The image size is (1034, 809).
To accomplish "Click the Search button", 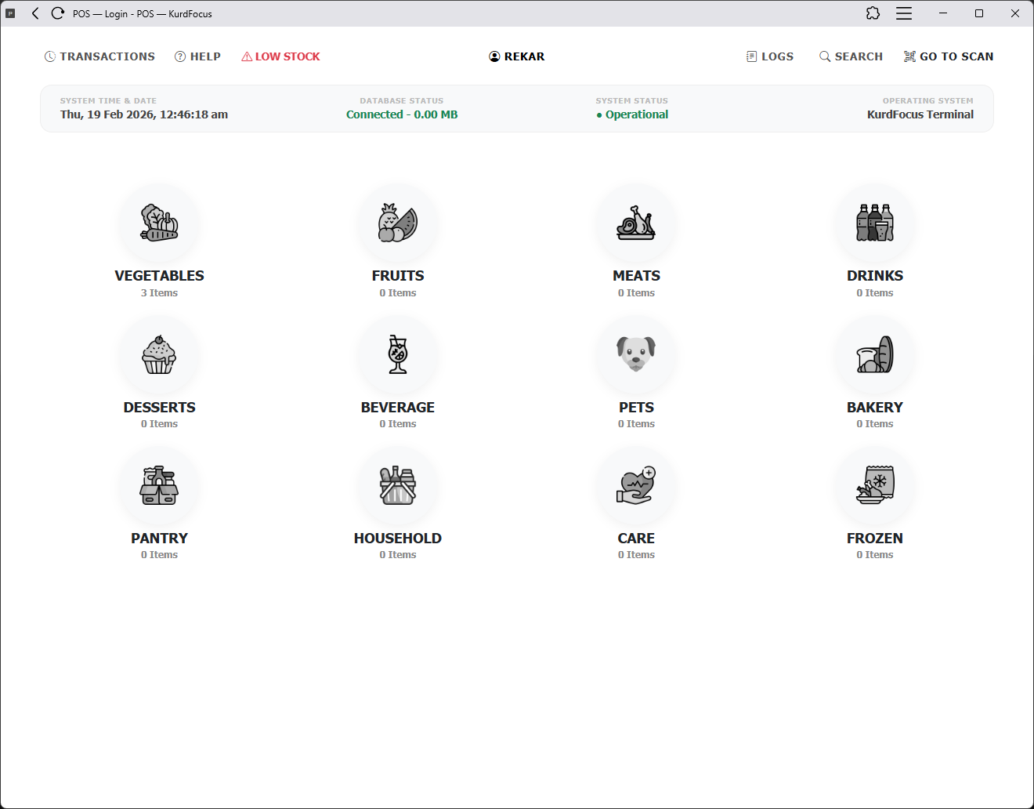I will (851, 56).
